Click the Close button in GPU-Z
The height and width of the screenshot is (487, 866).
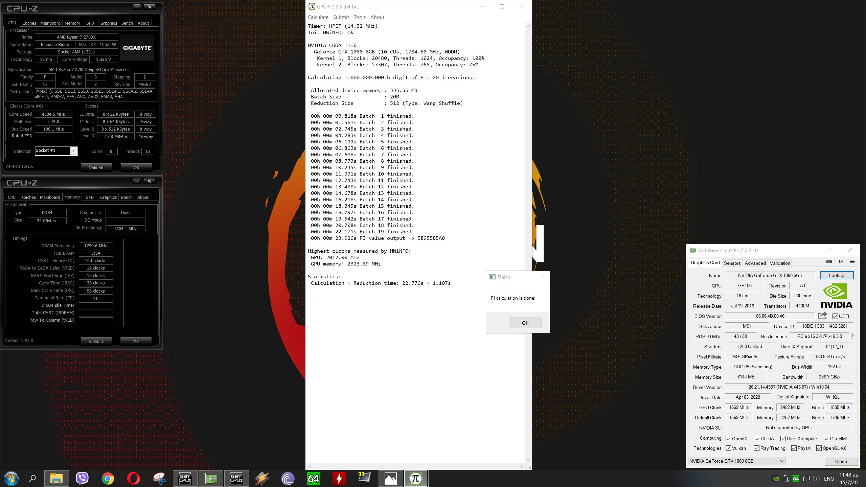[841, 461]
